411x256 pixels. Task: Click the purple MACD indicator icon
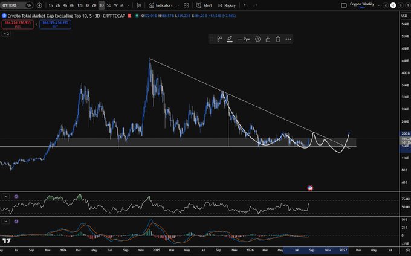pyautogui.click(x=16, y=222)
